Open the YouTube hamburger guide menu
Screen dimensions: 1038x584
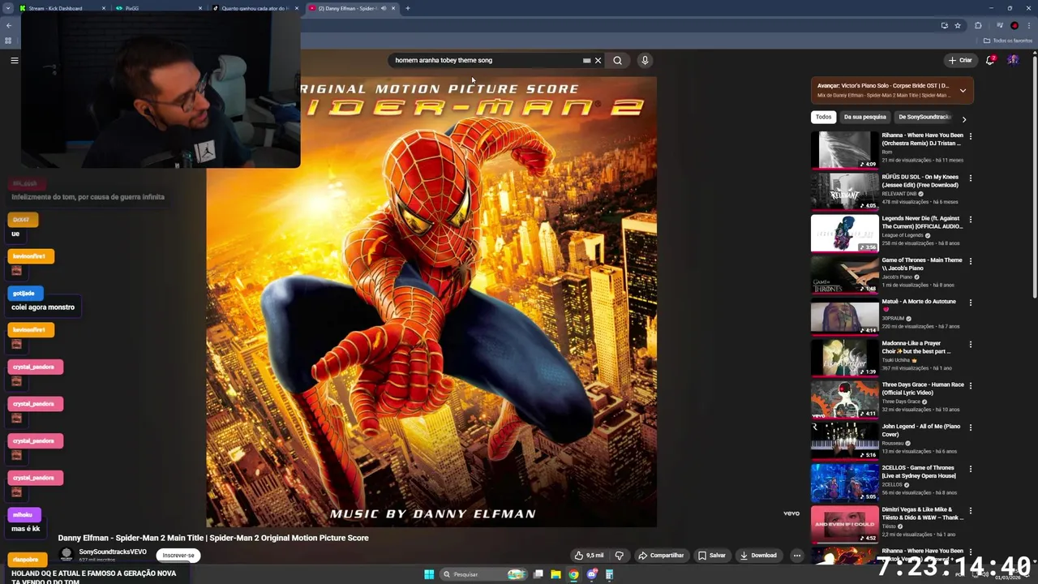[x=14, y=60]
